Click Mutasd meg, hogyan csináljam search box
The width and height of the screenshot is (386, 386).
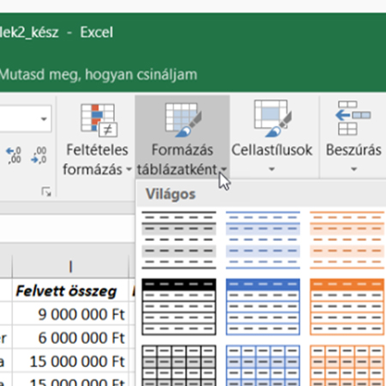pos(99,75)
